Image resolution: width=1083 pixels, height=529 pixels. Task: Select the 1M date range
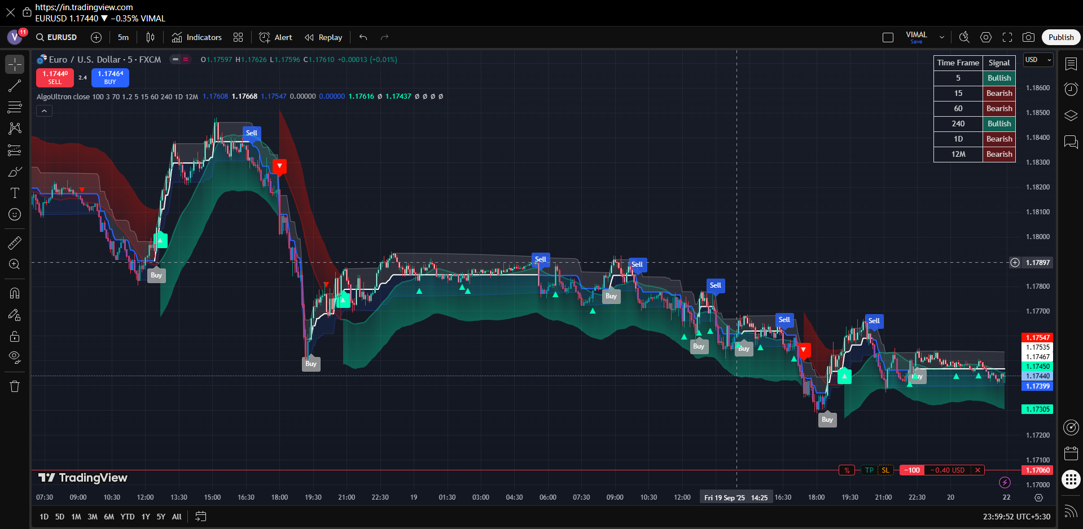pyautogui.click(x=76, y=517)
